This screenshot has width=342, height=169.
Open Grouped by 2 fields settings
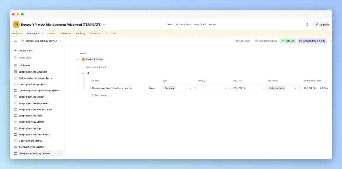tap(312, 41)
